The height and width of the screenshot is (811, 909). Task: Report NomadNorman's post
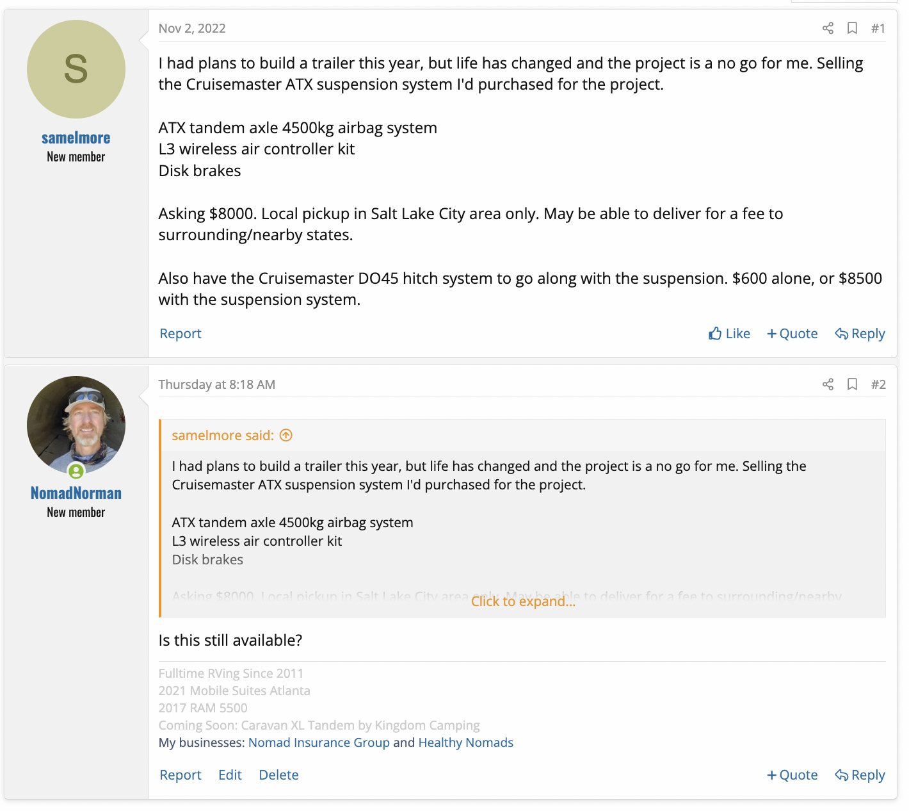[x=181, y=775]
